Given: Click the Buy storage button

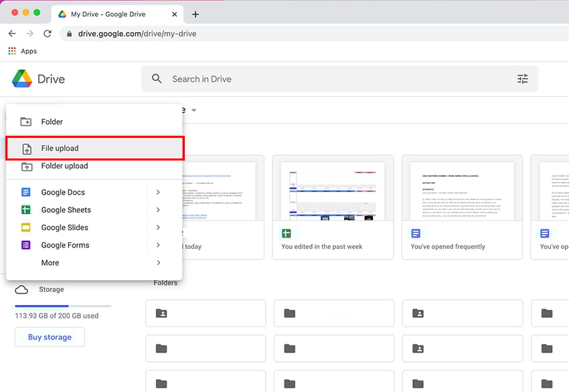Looking at the screenshot, I should (x=50, y=337).
